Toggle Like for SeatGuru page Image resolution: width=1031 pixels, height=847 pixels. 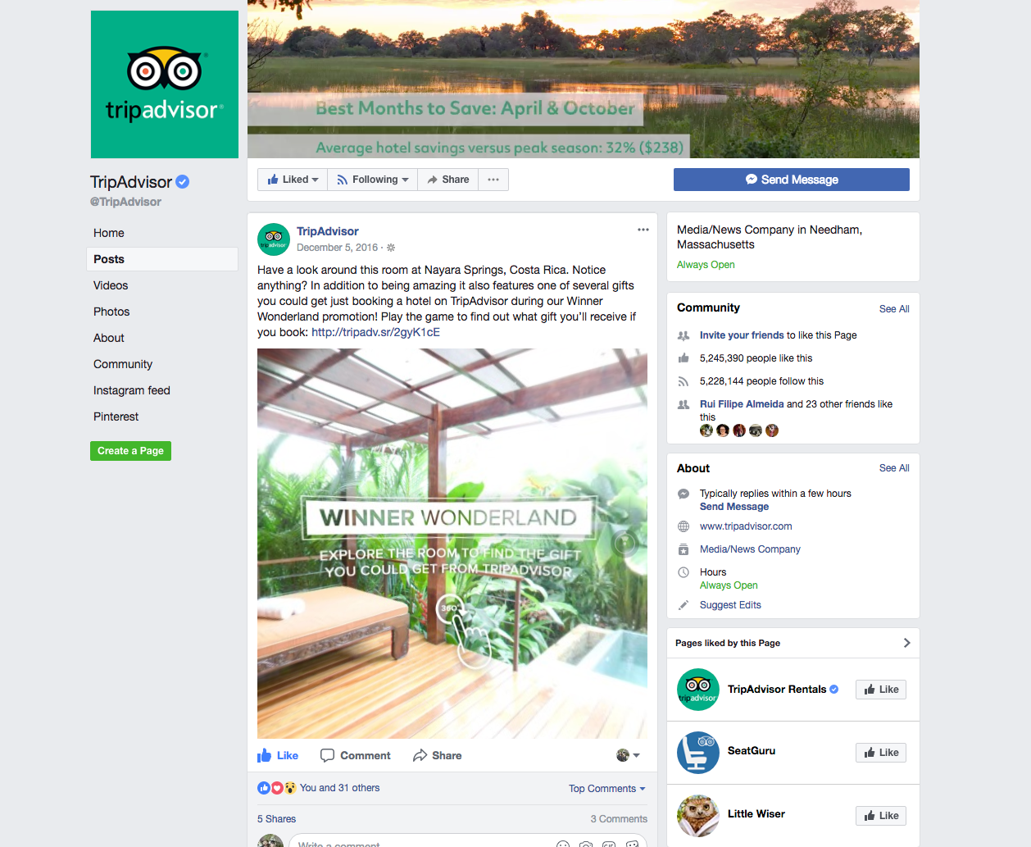[x=881, y=753]
